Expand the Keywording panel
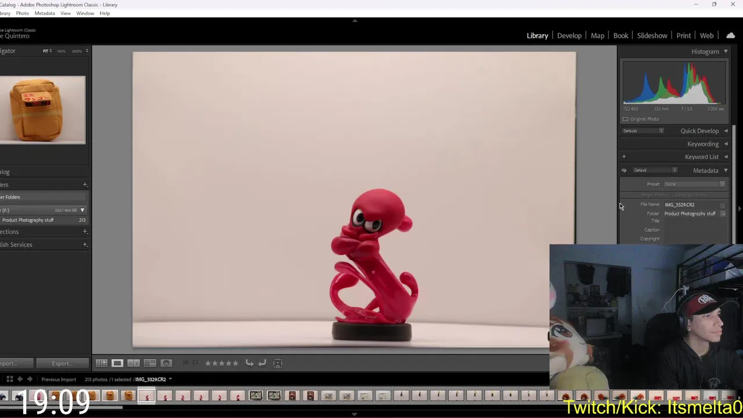 point(726,144)
